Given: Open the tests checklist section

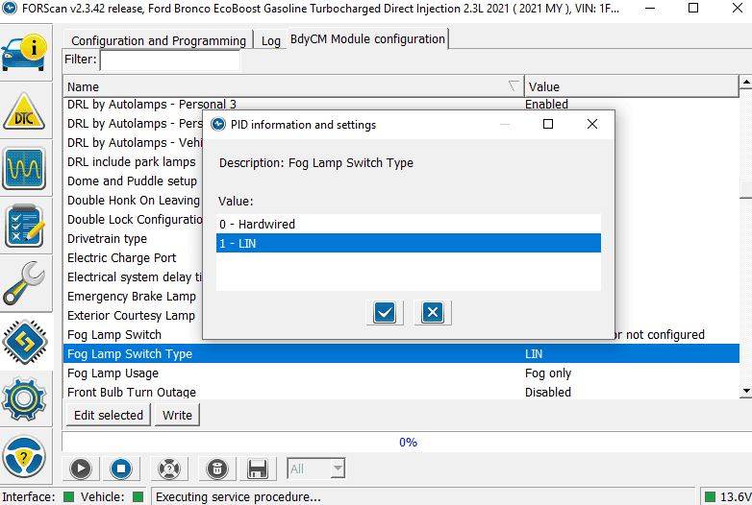Looking at the screenshot, I should pyautogui.click(x=24, y=226).
